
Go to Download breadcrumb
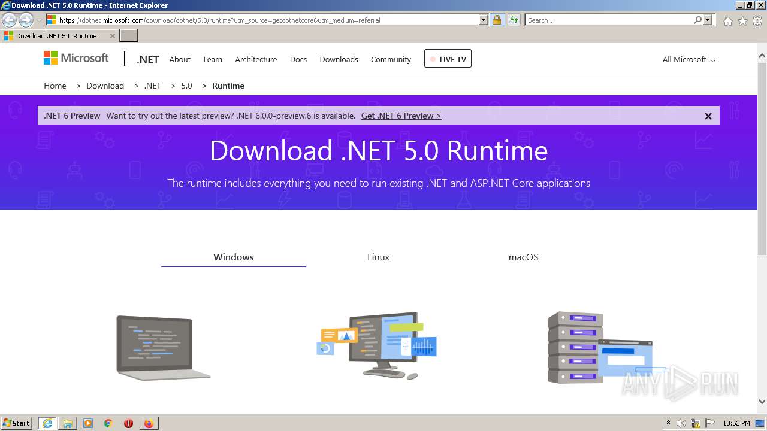[105, 86]
